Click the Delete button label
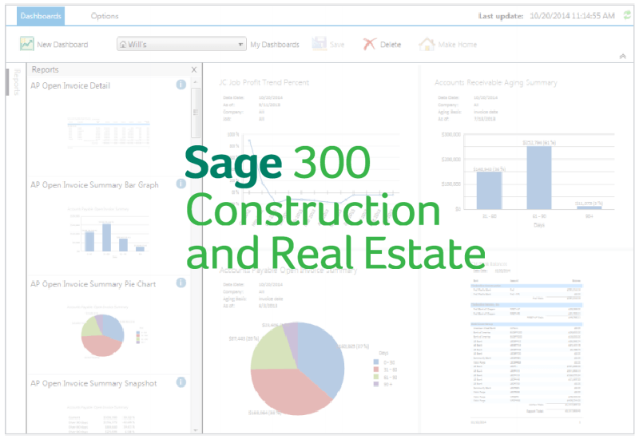 click(391, 45)
